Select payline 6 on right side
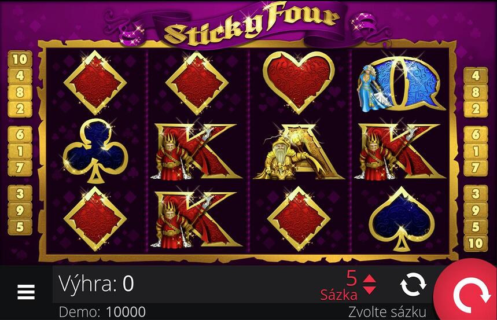The height and width of the screenshot is (320, 497). (476, 134)
